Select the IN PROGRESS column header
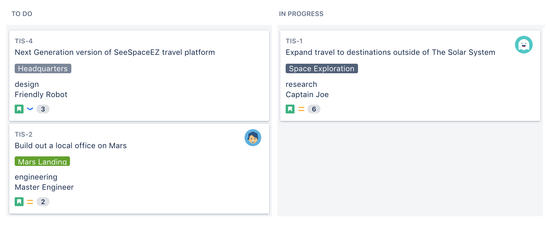This screenshot has height=232, width=545. tap(301, 14)
